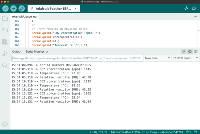Click line number 165 in the gutter

[17, 45]
